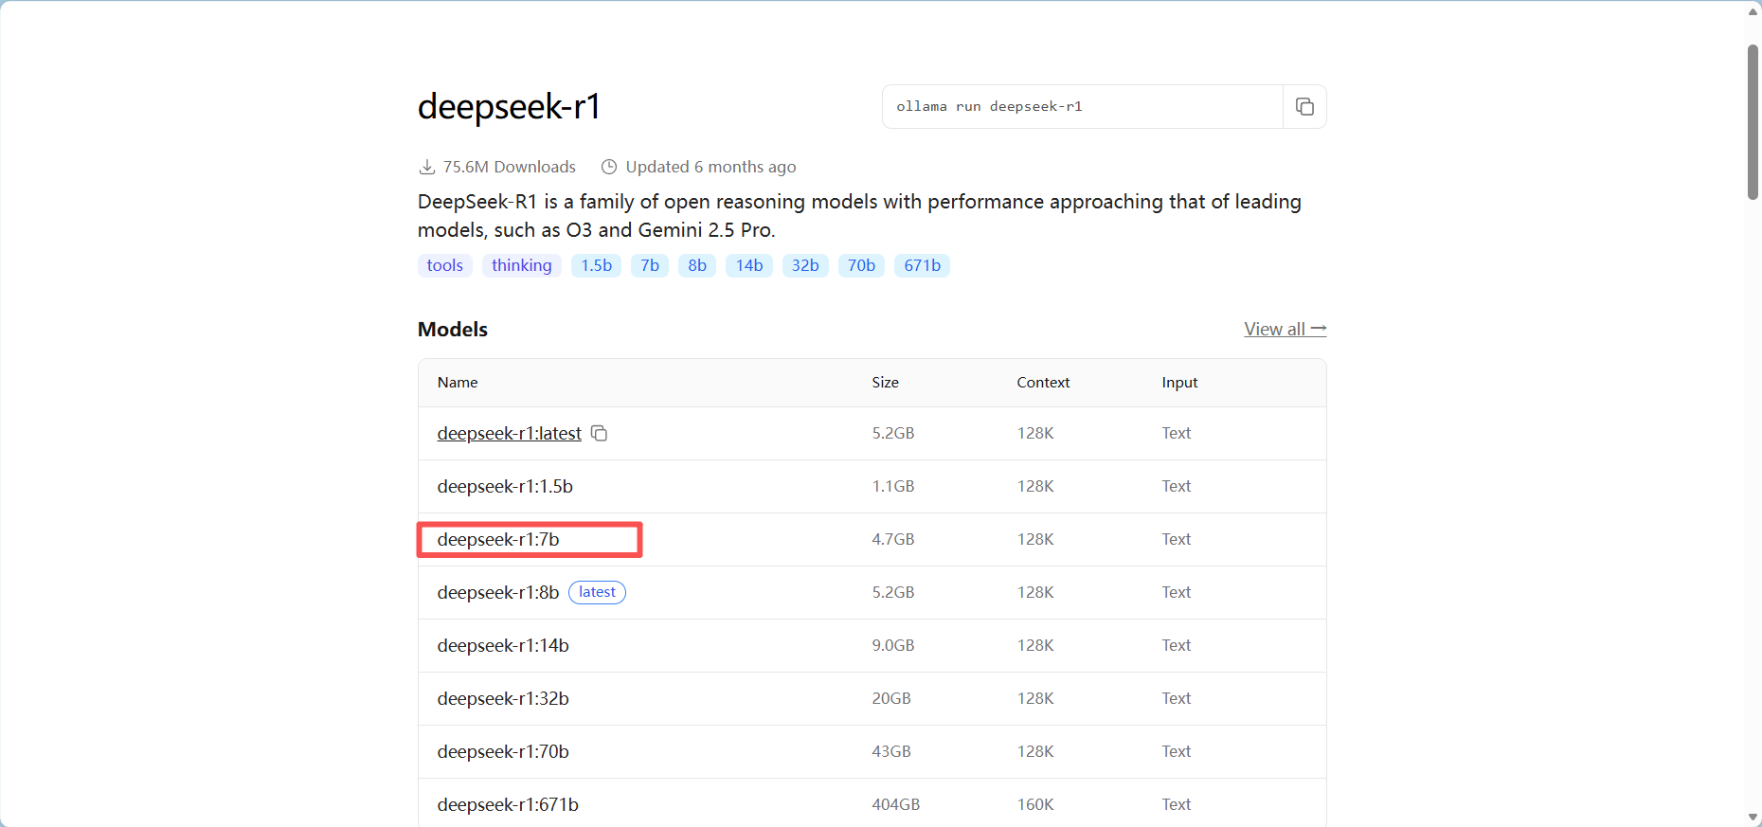Open the deepseek-r1:70b model
This screenshot has width=1762, height=827.
[503, 751]
